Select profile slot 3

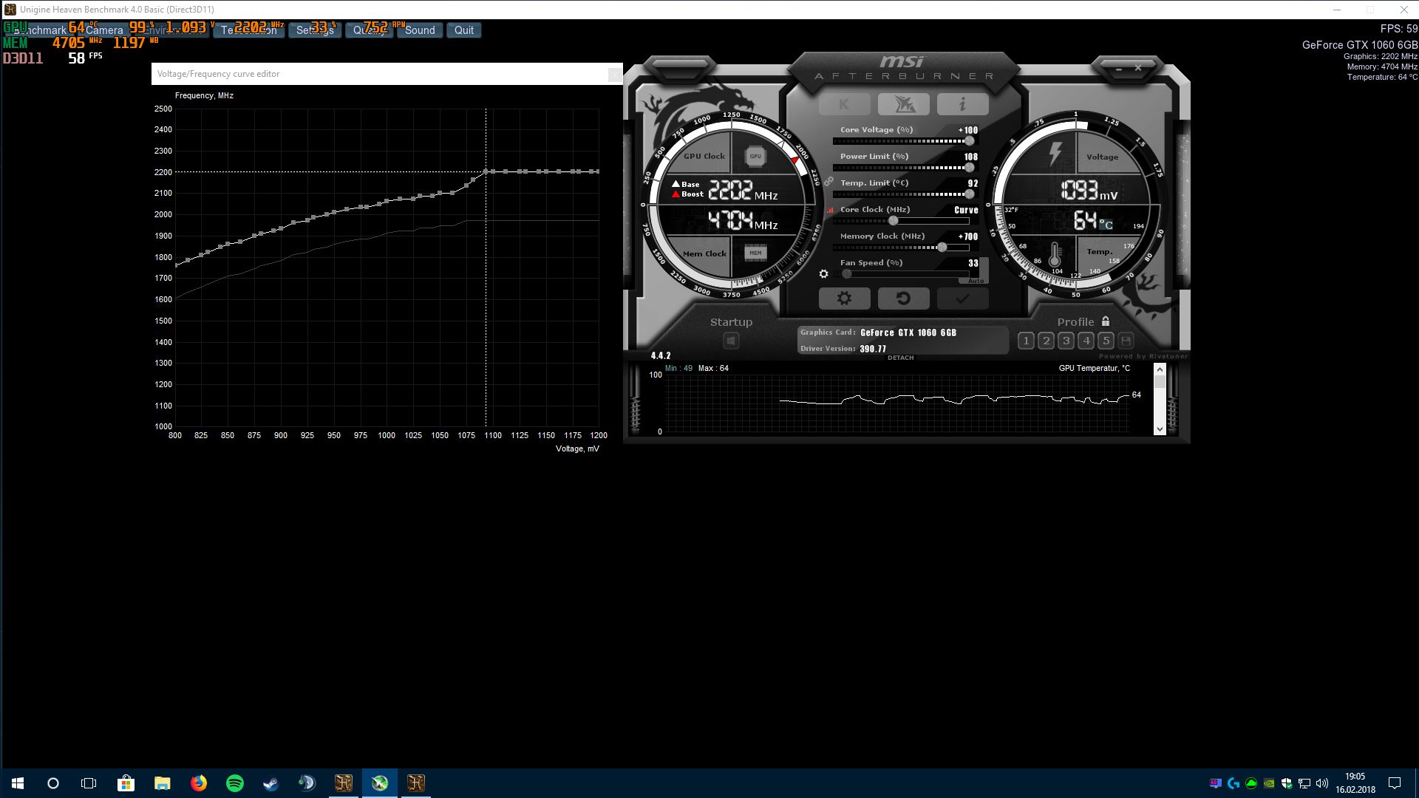point(1066,341)
